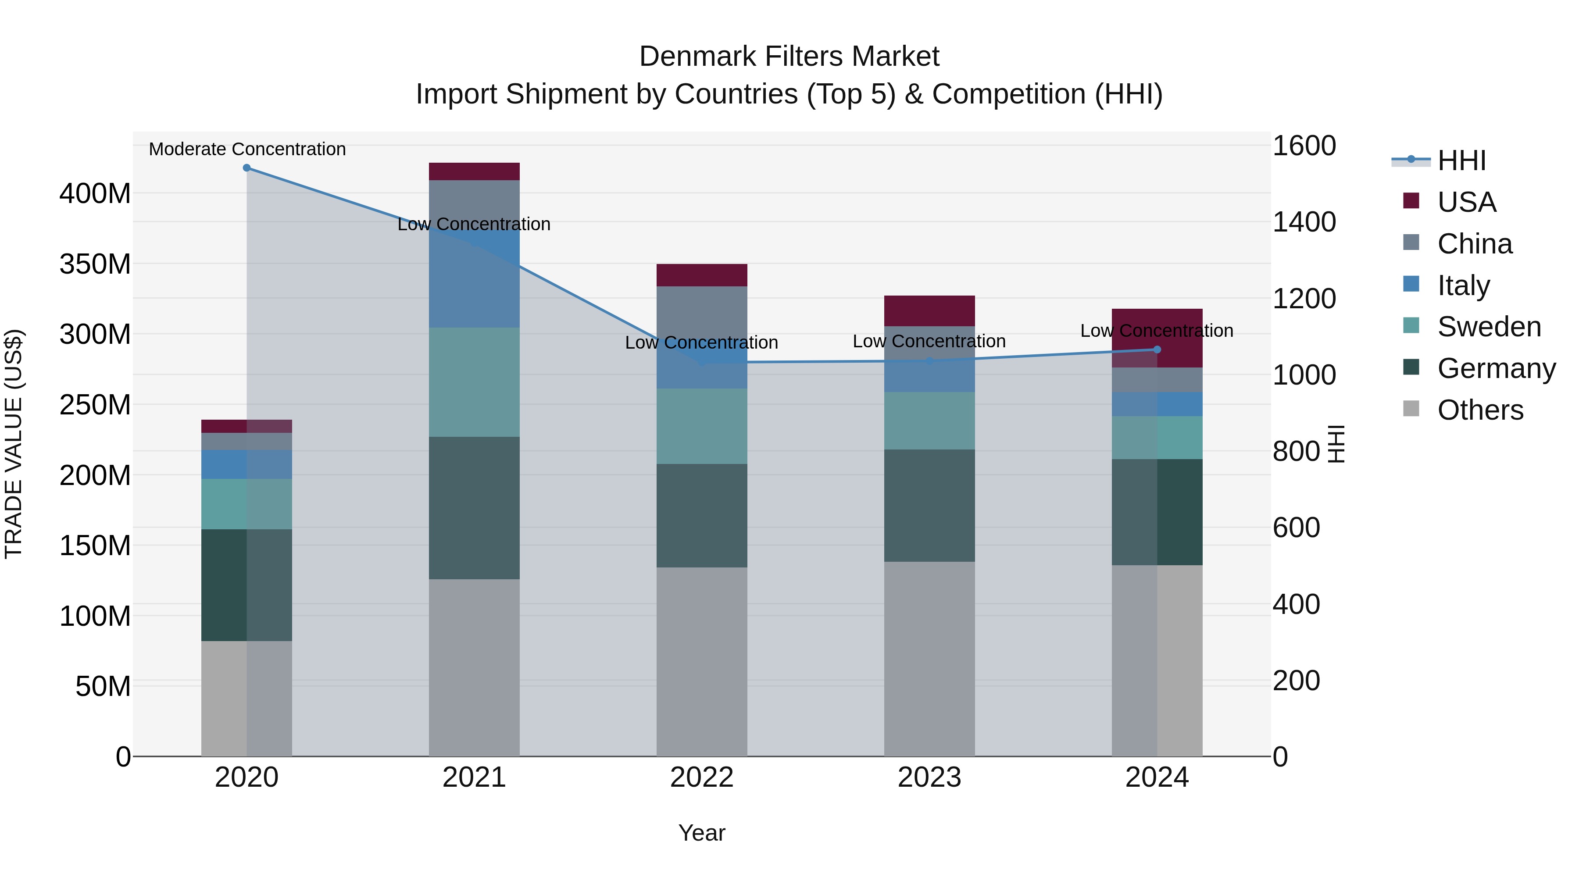Click the 2023 x-axis label
1579x888 pixels.
[929, 777]
